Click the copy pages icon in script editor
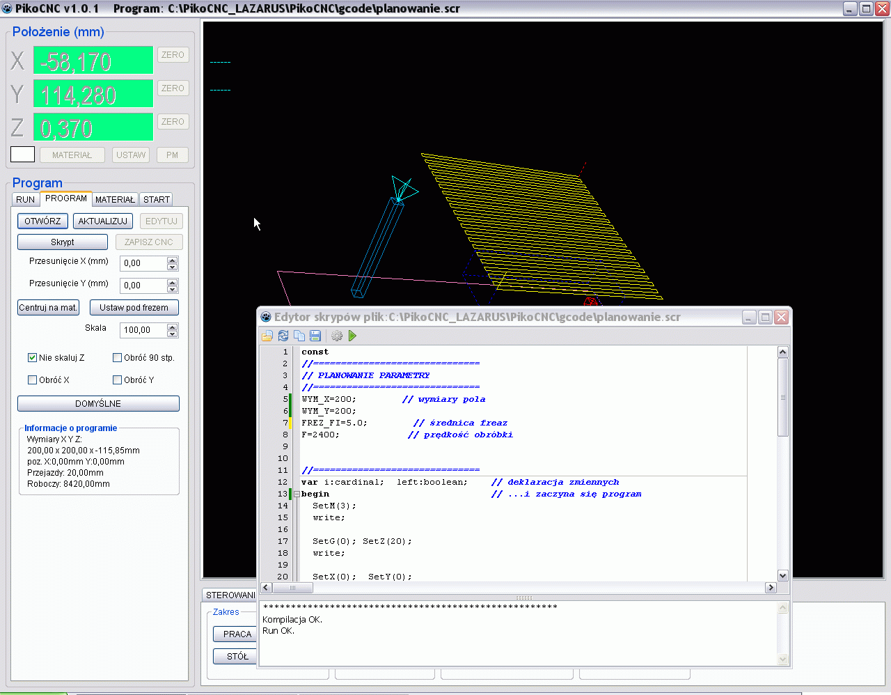This screenshot has width=891, height=695. (x=299, y=336)
